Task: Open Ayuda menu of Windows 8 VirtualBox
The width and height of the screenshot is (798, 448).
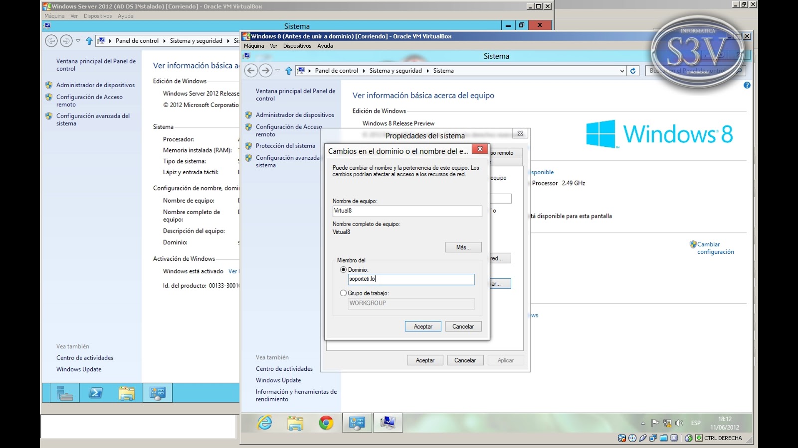Action: 325,46
